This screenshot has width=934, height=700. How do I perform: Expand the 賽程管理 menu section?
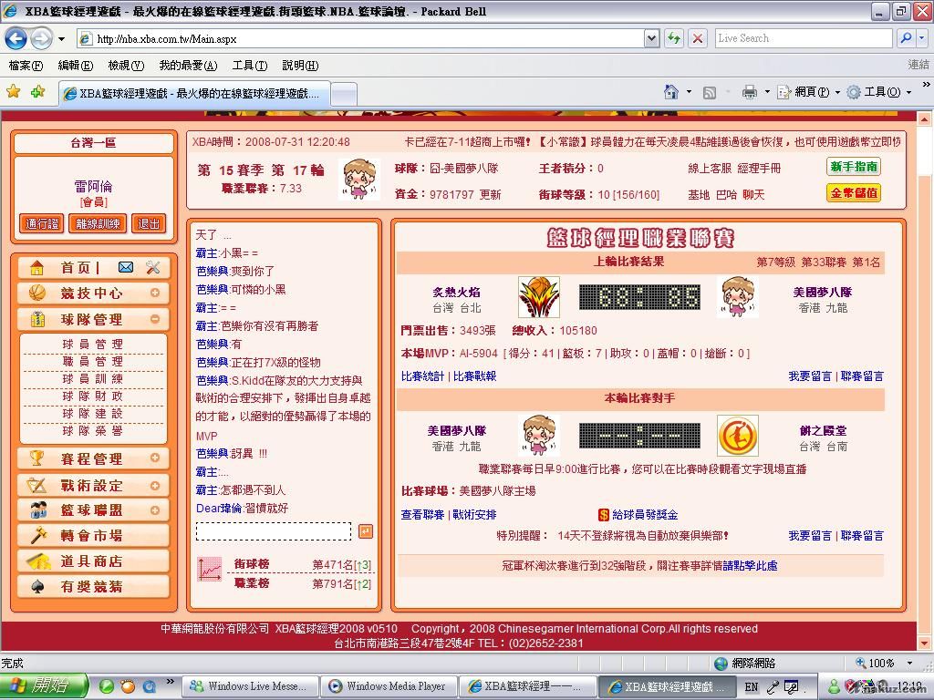coord(155,458)
